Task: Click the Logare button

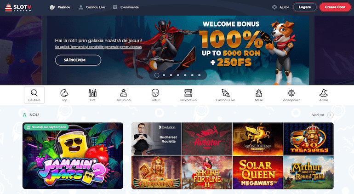Action: 305,7
